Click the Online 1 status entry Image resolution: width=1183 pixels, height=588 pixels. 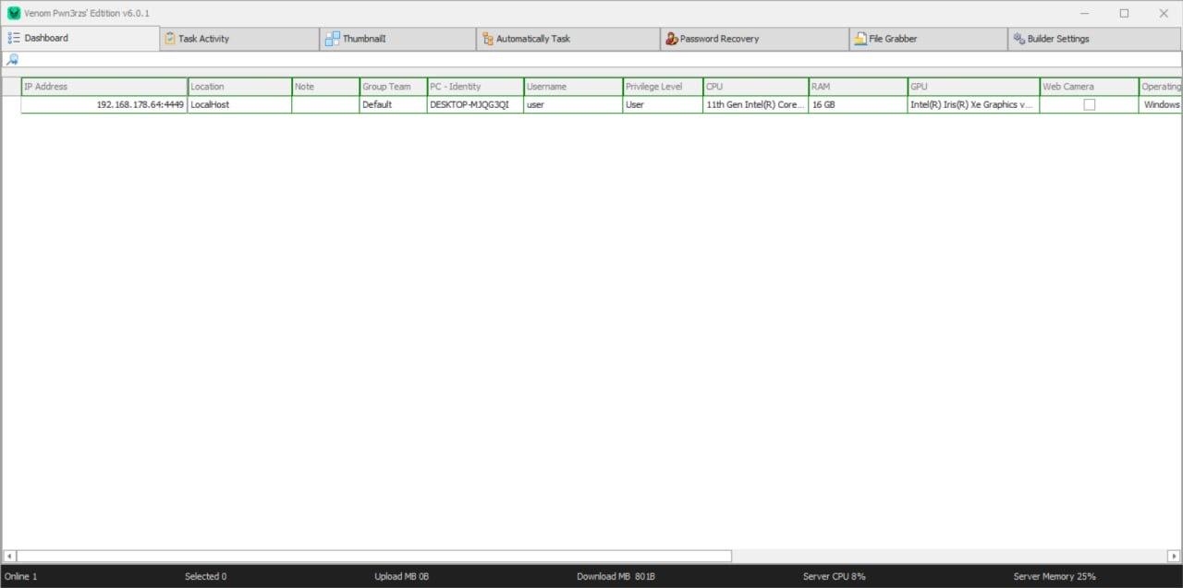[21, 577]
